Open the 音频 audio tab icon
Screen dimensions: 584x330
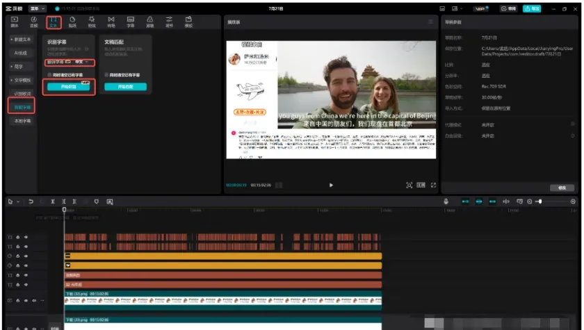pos(34,22)
